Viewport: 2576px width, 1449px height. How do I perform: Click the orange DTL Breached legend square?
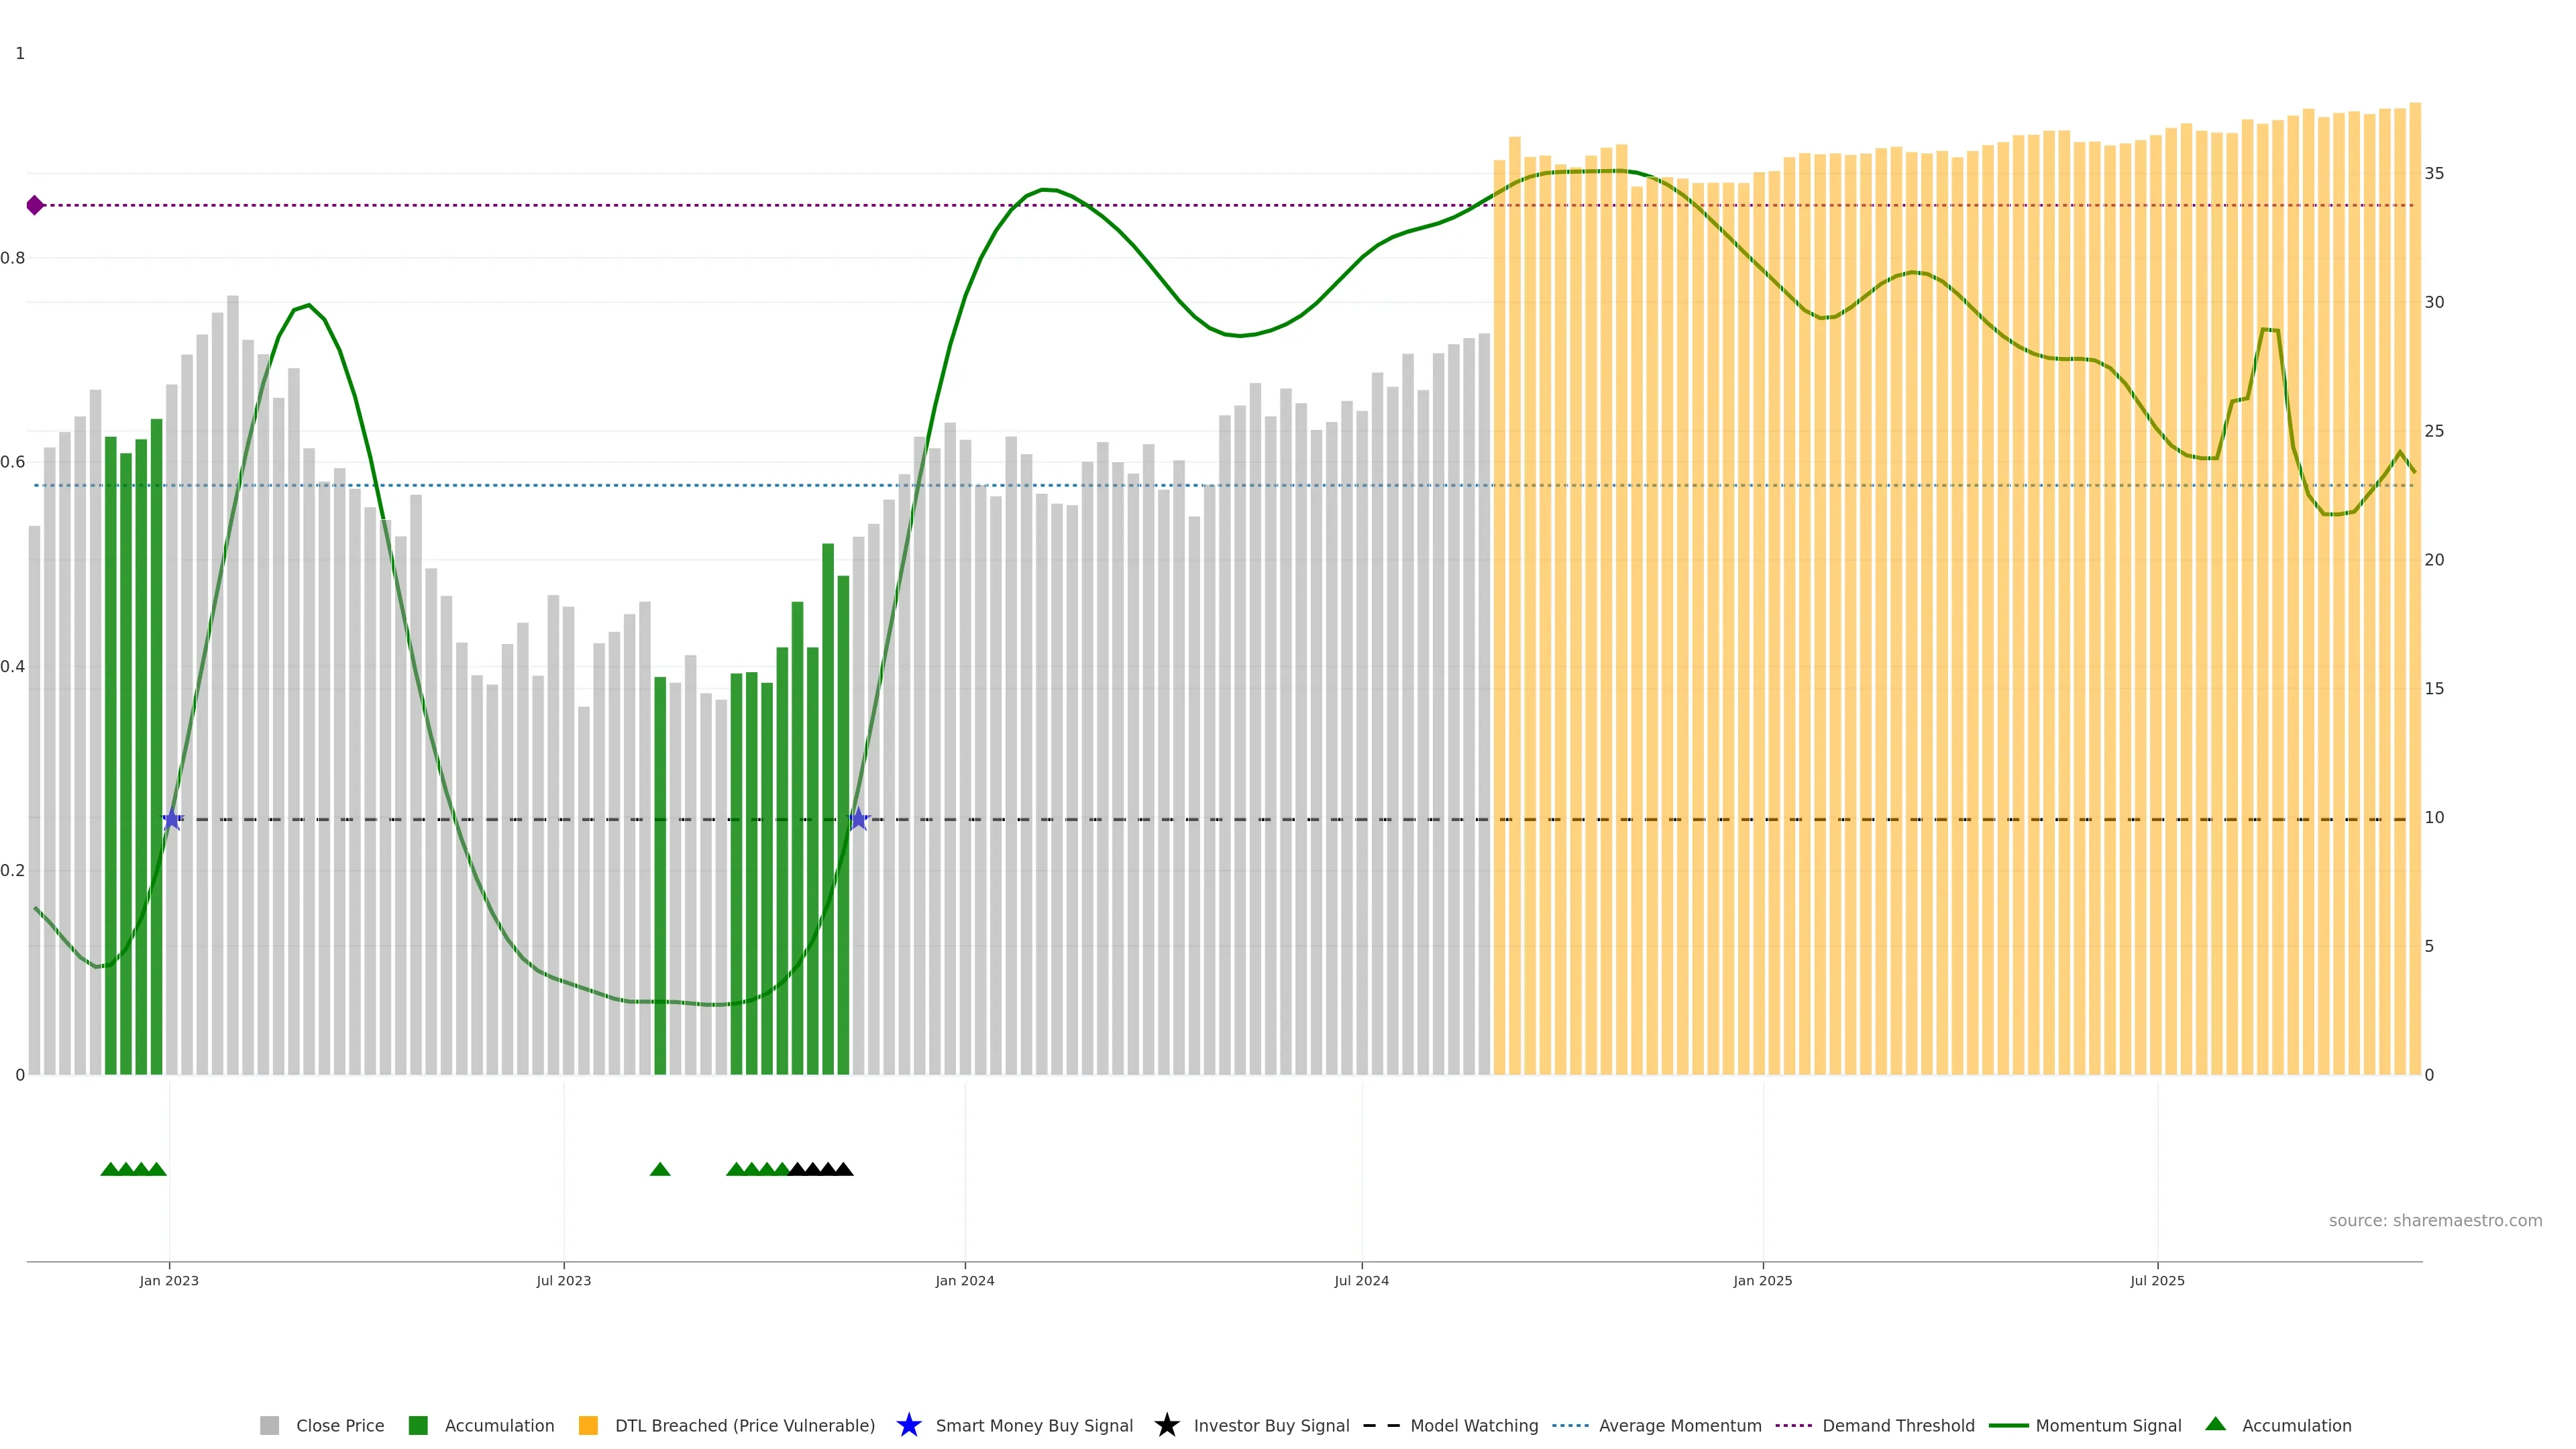588,1426
